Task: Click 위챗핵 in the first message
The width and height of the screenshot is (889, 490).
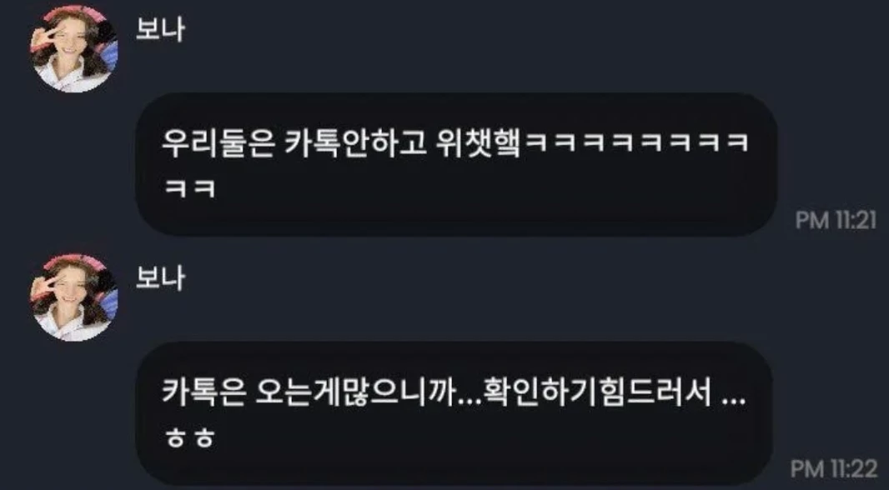Action: 478,144
